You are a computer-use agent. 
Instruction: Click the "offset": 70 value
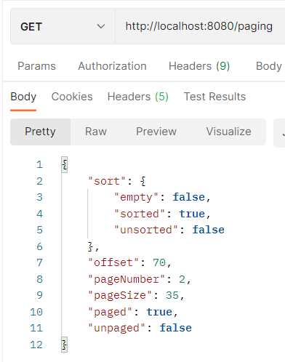(x=159, y=262)
